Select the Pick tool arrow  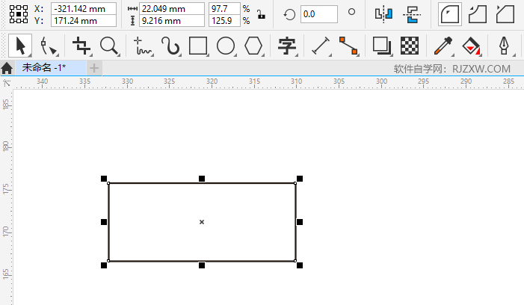coord(20,46)
